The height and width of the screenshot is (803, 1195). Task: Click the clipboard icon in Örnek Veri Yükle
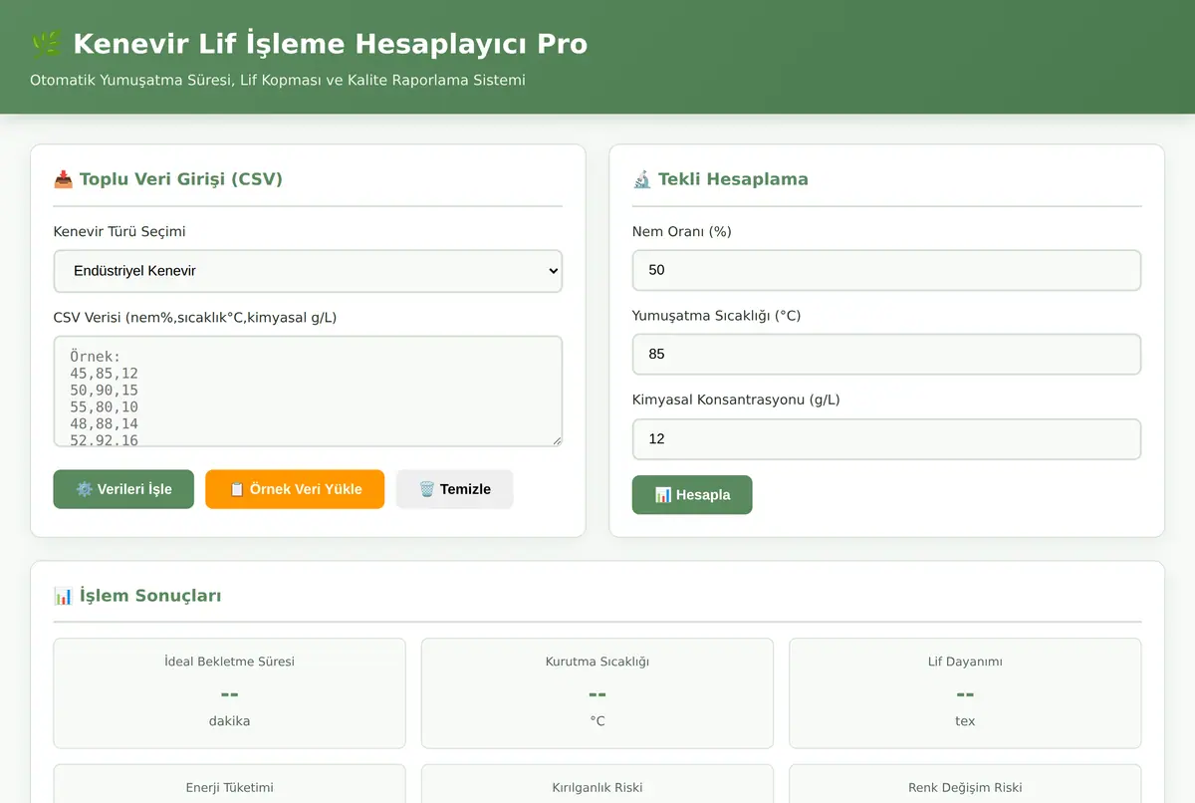(x=237, y=489)
